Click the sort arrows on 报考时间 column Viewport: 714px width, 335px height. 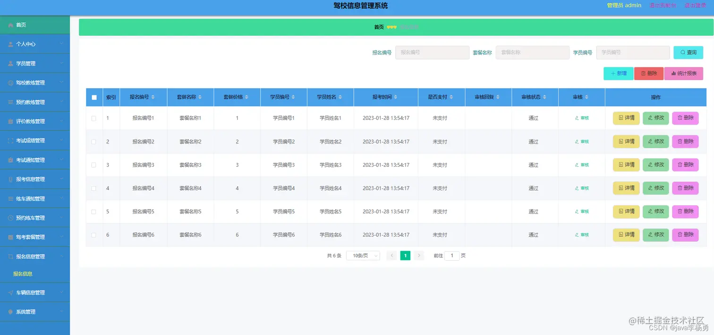tap(396, 97)
